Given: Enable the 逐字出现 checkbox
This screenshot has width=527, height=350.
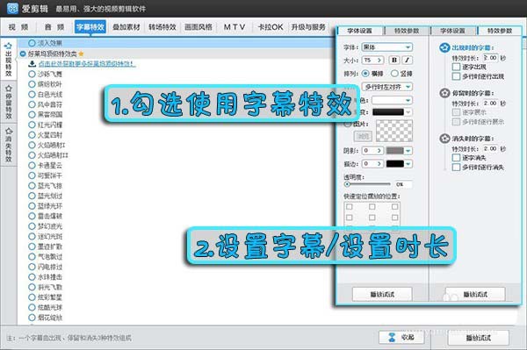Looking at the screenshot, I should [x=456, y=67].
